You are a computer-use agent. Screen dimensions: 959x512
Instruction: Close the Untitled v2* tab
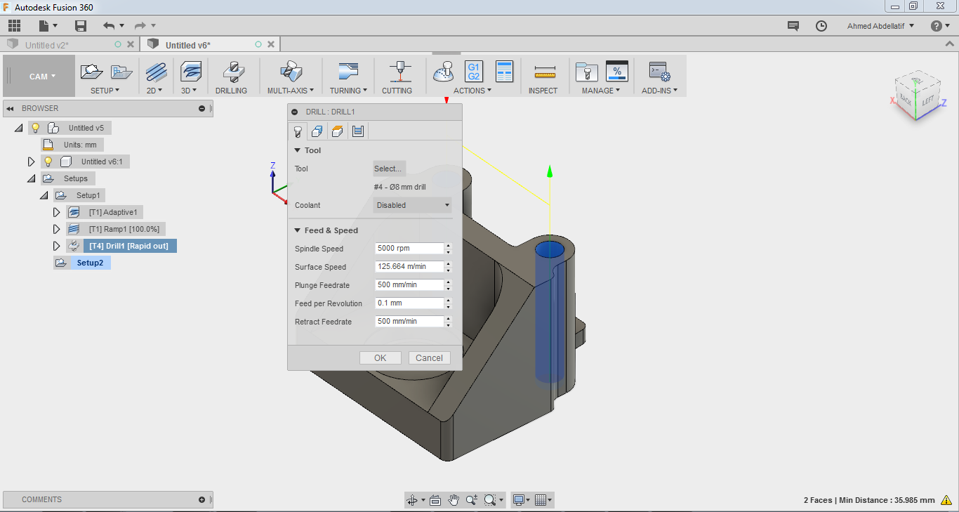point(131,45)
